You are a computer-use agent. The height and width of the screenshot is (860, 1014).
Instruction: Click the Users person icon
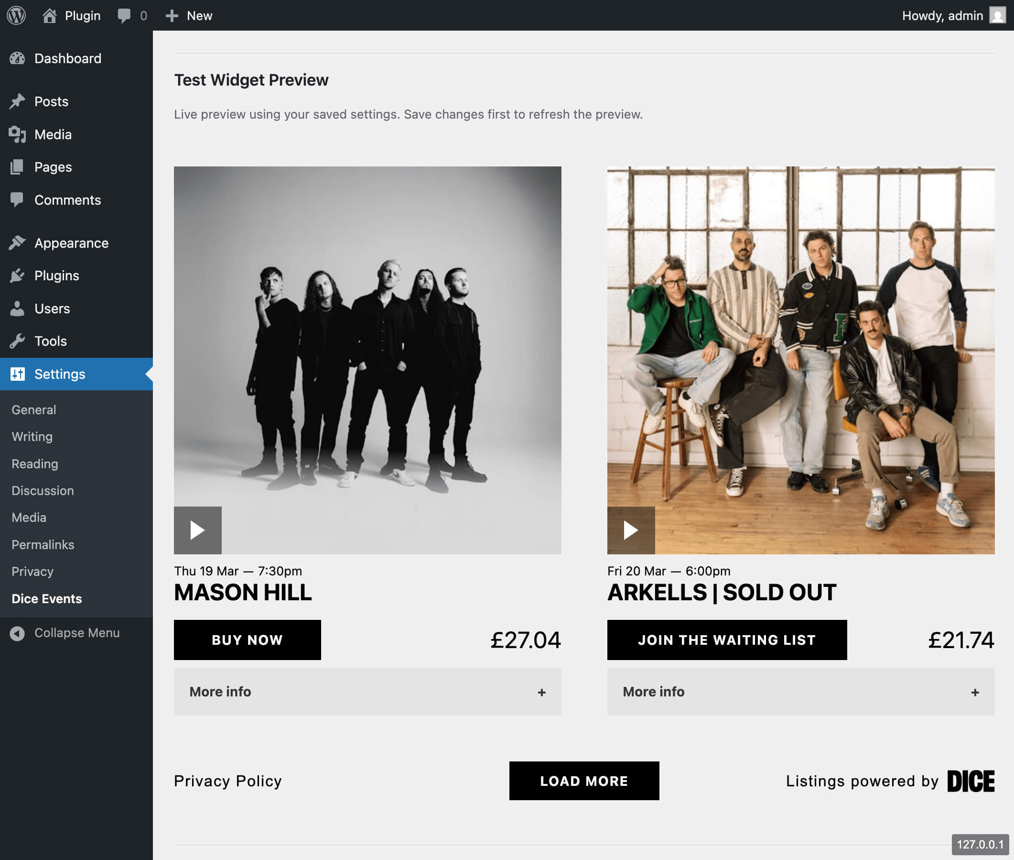tap(18, 308)
